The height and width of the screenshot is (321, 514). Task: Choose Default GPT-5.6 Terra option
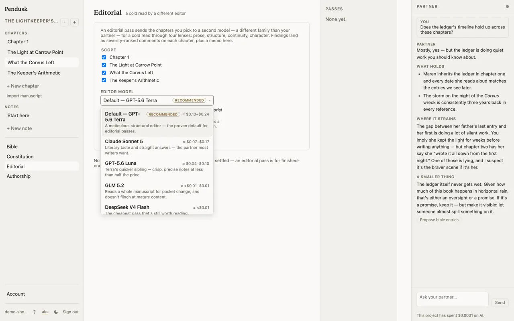[157, 122]
